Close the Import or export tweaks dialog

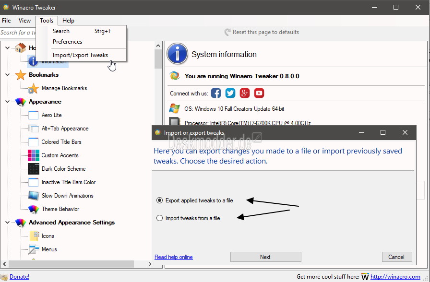[x=405, y=133]
